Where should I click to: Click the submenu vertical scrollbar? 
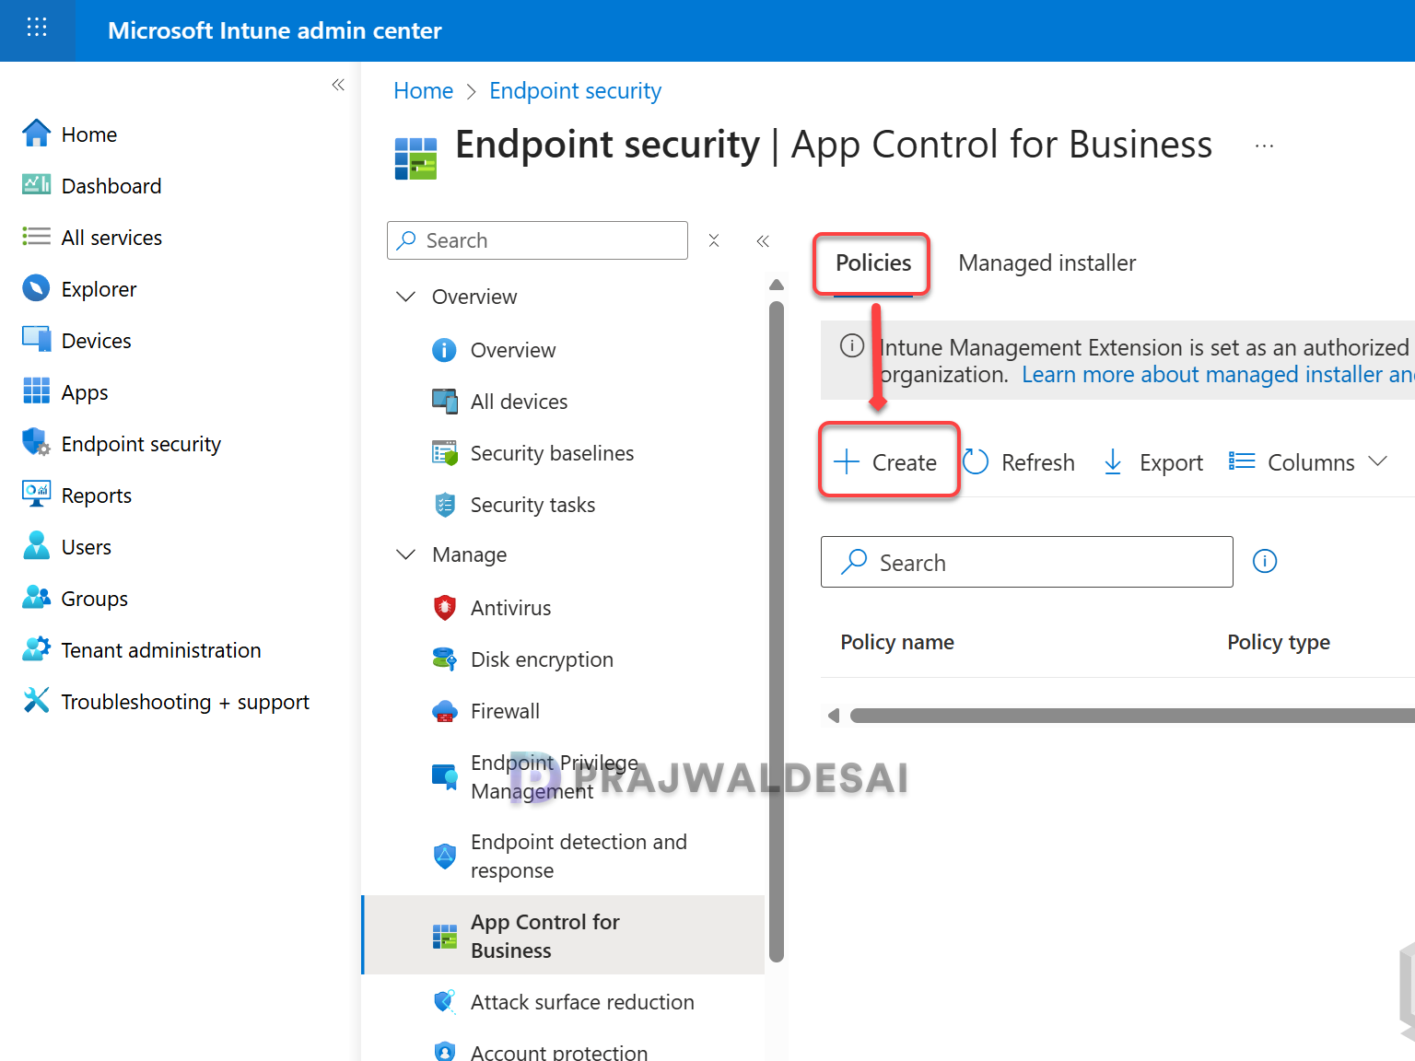tap(777, 631)
